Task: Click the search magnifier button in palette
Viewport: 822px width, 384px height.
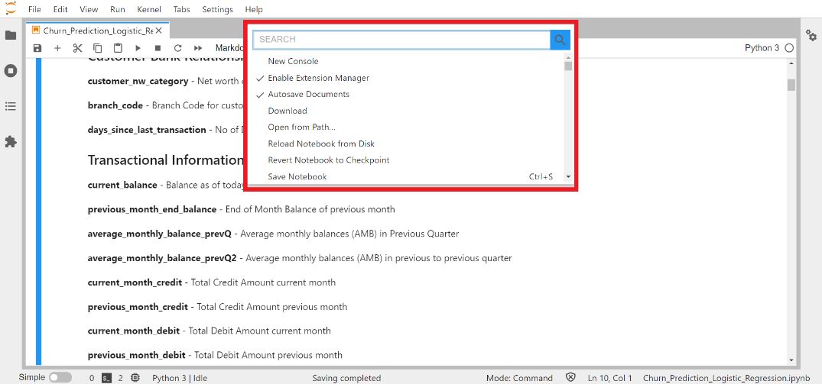Action: click(x=560, y=40)
